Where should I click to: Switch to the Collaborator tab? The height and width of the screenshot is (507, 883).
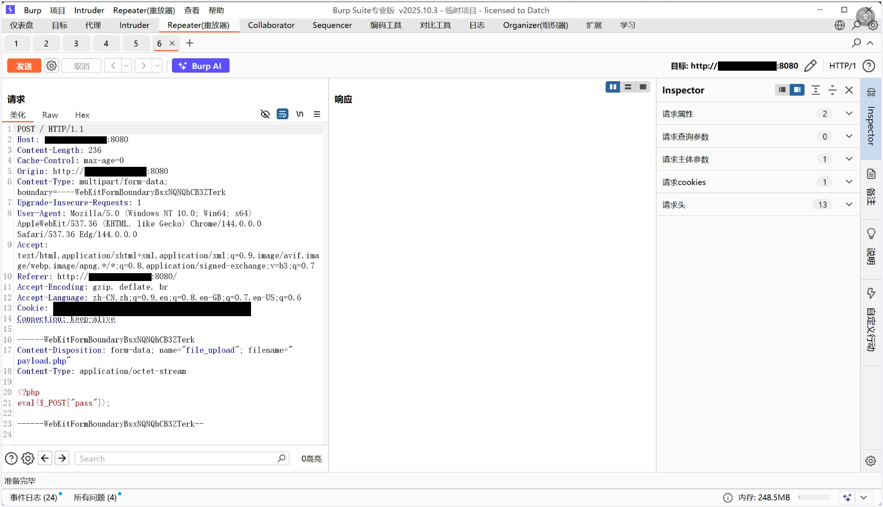point(271,25)
